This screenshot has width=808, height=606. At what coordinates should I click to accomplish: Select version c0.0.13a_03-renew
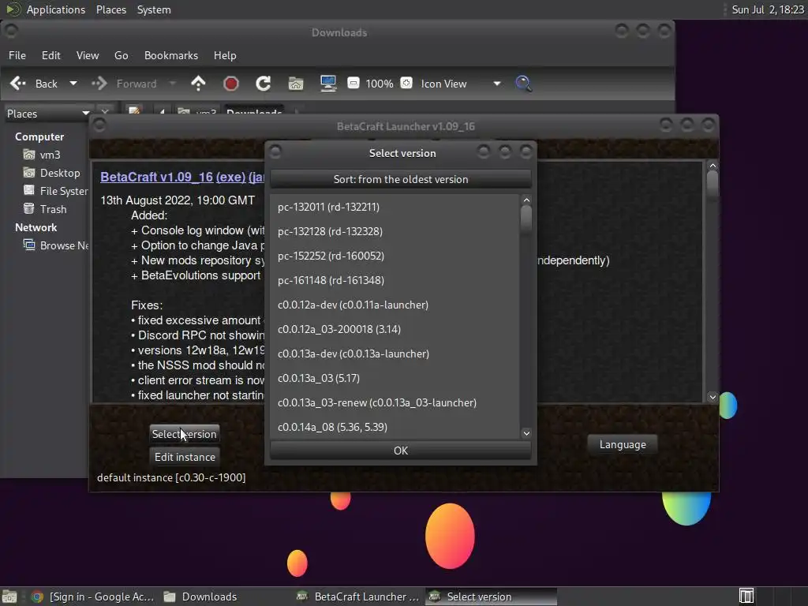pos(395,402)
